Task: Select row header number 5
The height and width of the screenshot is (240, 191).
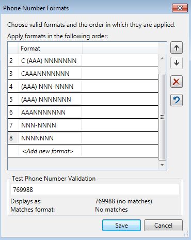Action: click(13, 100)
